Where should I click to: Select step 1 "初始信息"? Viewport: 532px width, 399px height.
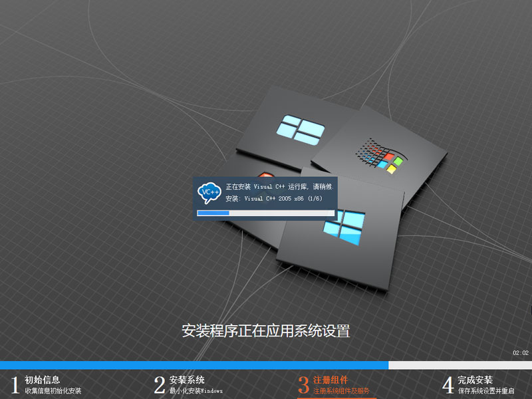point(42,380)
